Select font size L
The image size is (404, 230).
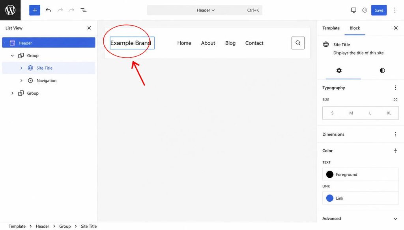tap(370, 113)
